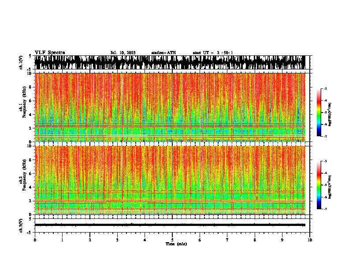Viewport: 349px width, 269px height.
Task: Click the "8" kHz tick on ch.2 frequency axis
Action: click(x=31, y=160)
